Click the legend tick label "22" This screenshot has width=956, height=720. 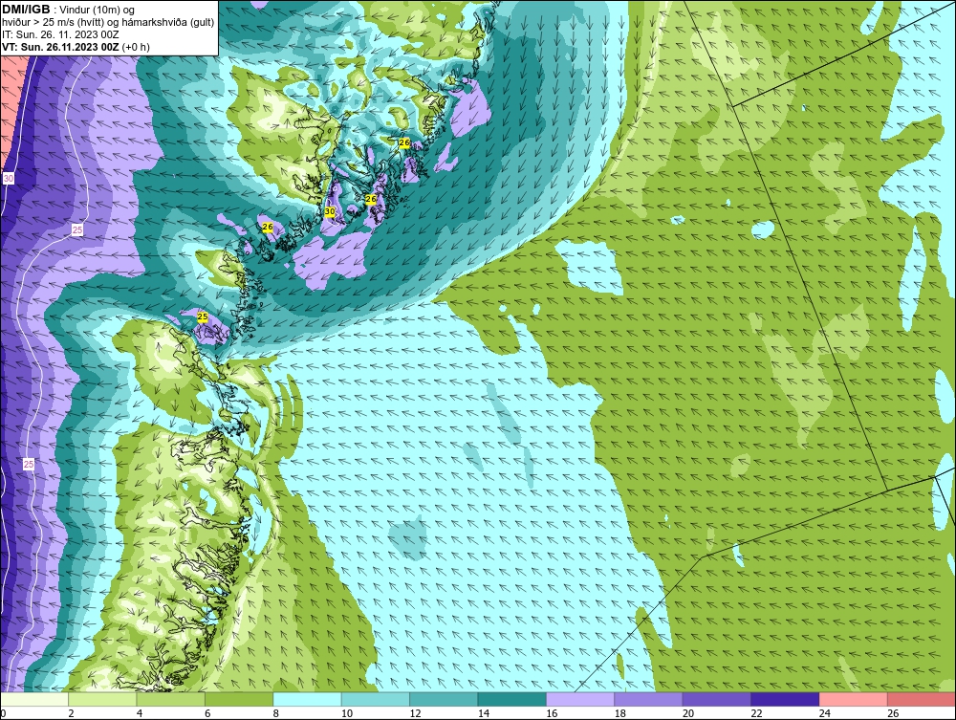click(756, 713)
